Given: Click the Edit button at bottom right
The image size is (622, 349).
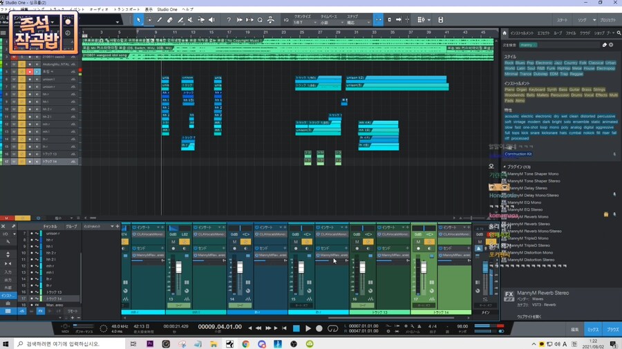Looking at the screenshot, I should coord(574,329).
